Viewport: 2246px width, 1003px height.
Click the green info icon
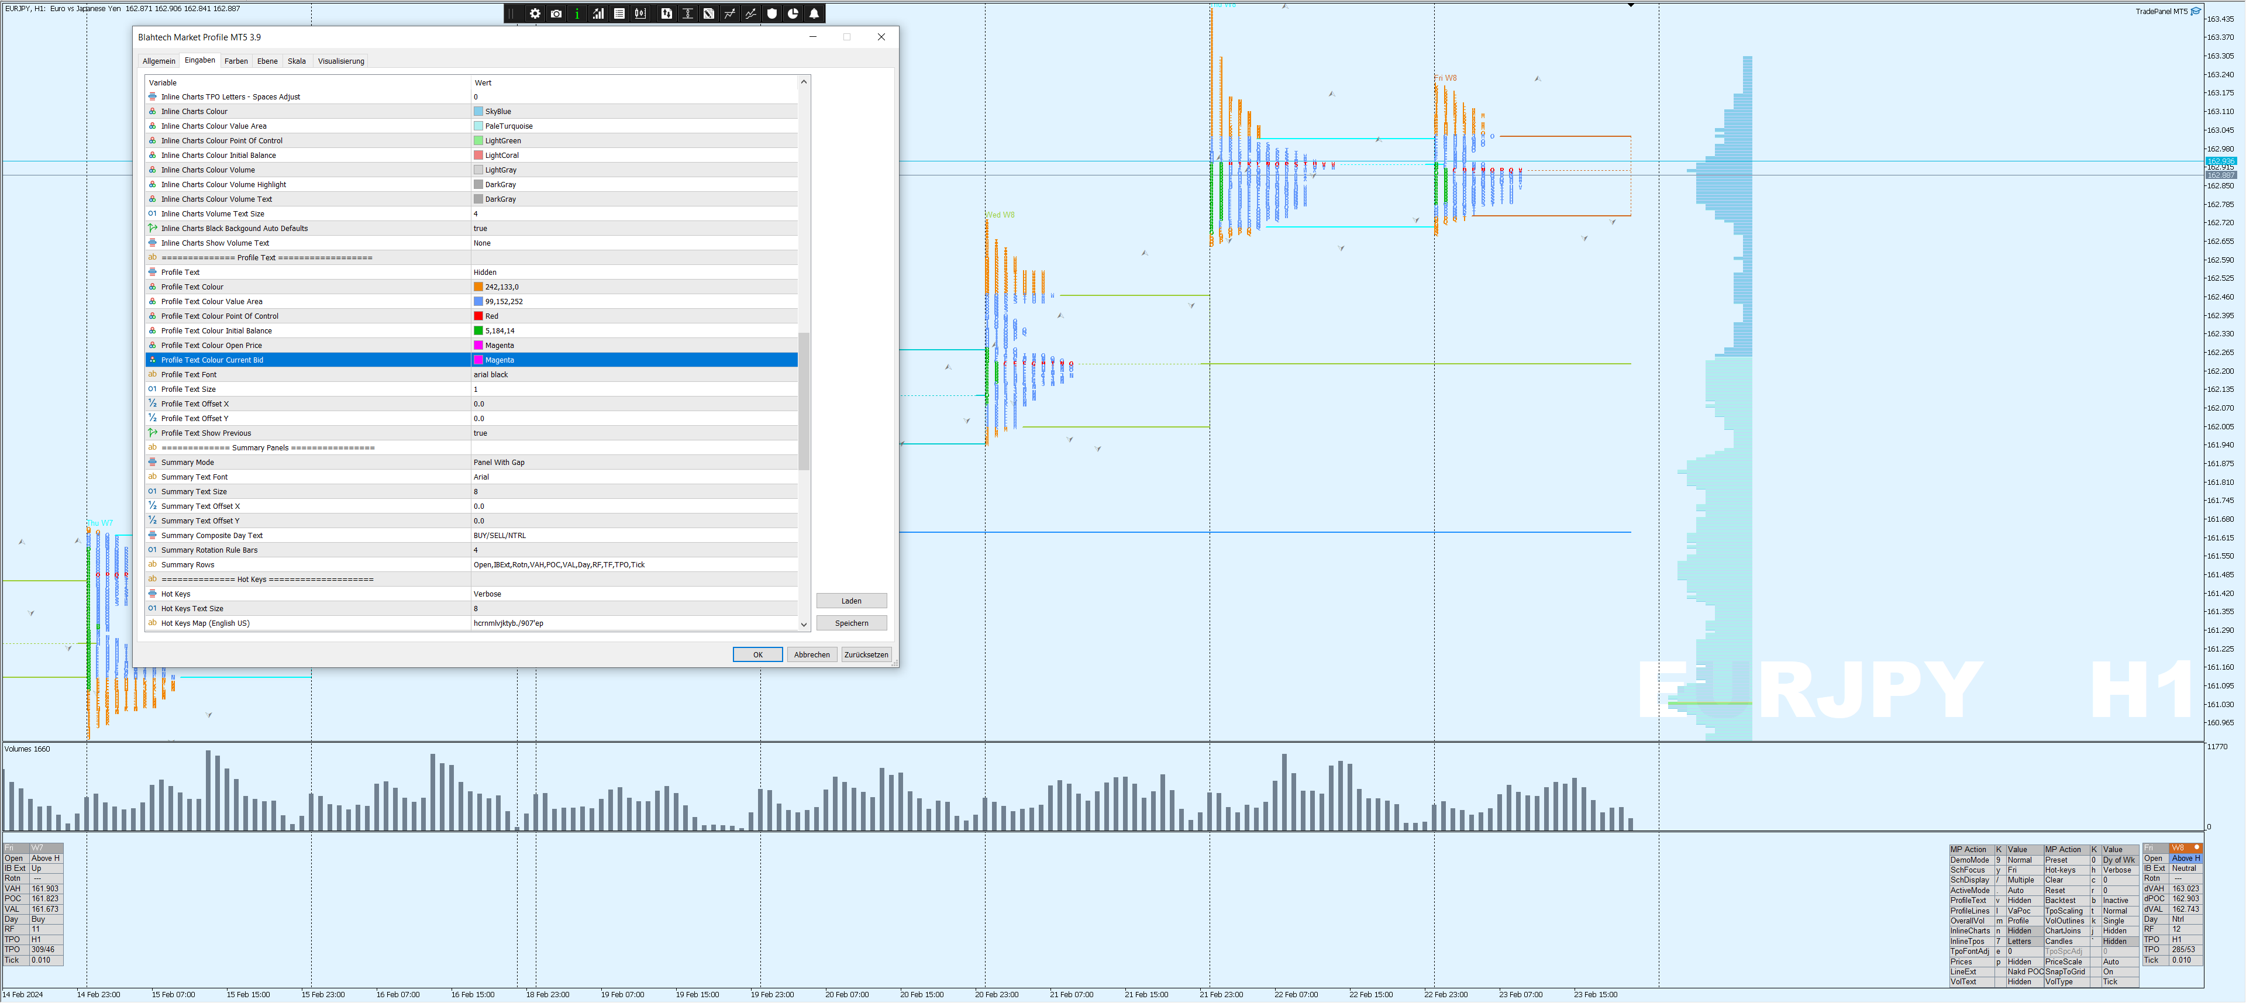point(577,13)
